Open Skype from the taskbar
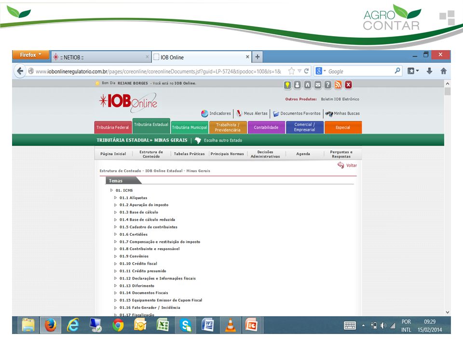The width and height of the screenshot is (463, 347). coord(185,325)
